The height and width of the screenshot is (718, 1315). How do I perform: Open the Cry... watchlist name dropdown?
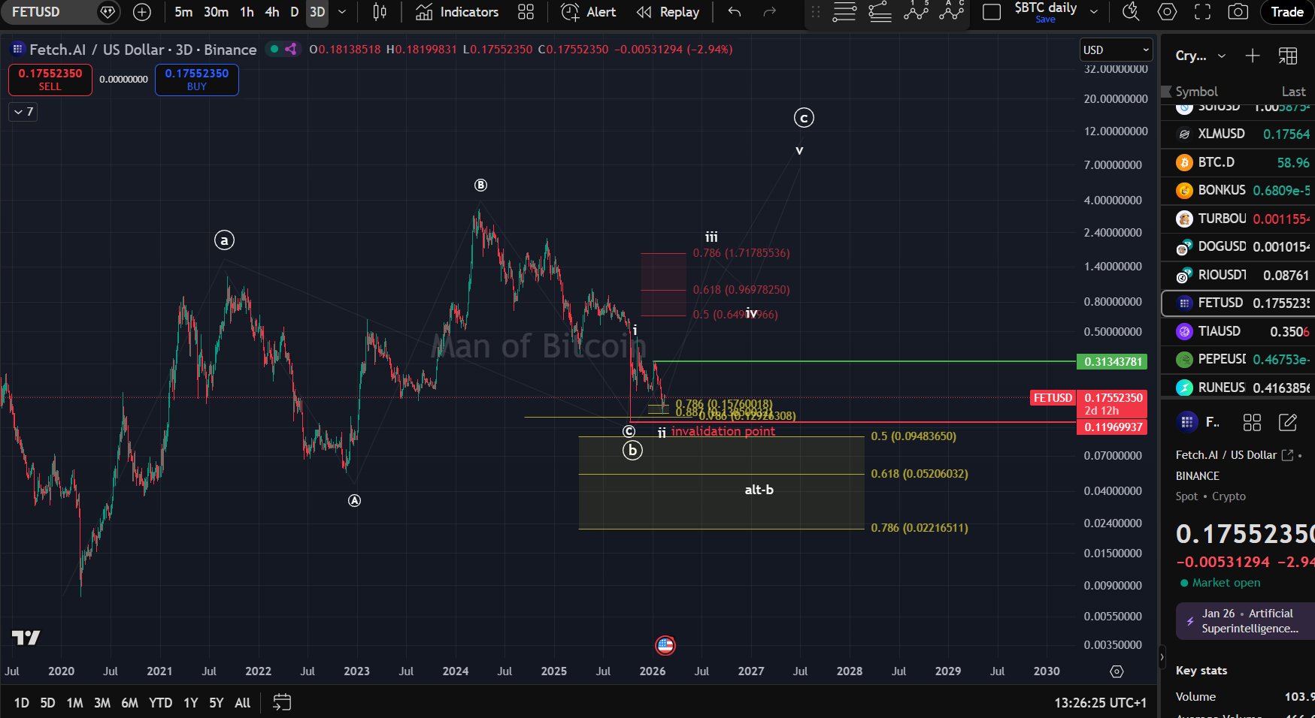tap(1201, 56)
